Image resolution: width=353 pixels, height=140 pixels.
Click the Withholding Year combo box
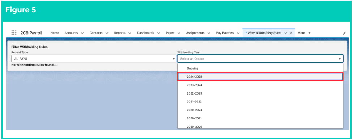[x=260, y=59]
